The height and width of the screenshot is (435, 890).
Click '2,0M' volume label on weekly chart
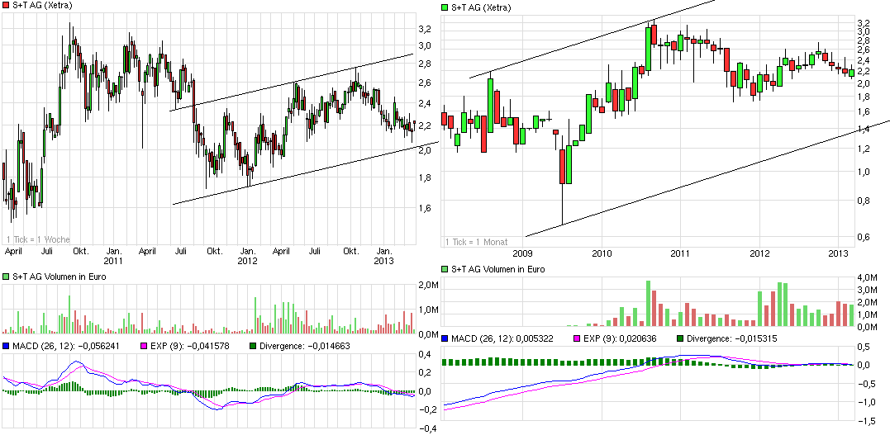pos(427,286)
